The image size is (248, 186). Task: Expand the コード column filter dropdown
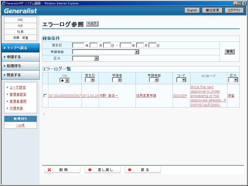point(184,80)
